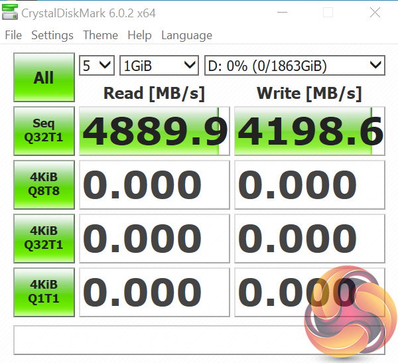This screenshot has width=398, height=363.
Task: Click the empty comment field at bottom
Action: click(x=199, y=340)
